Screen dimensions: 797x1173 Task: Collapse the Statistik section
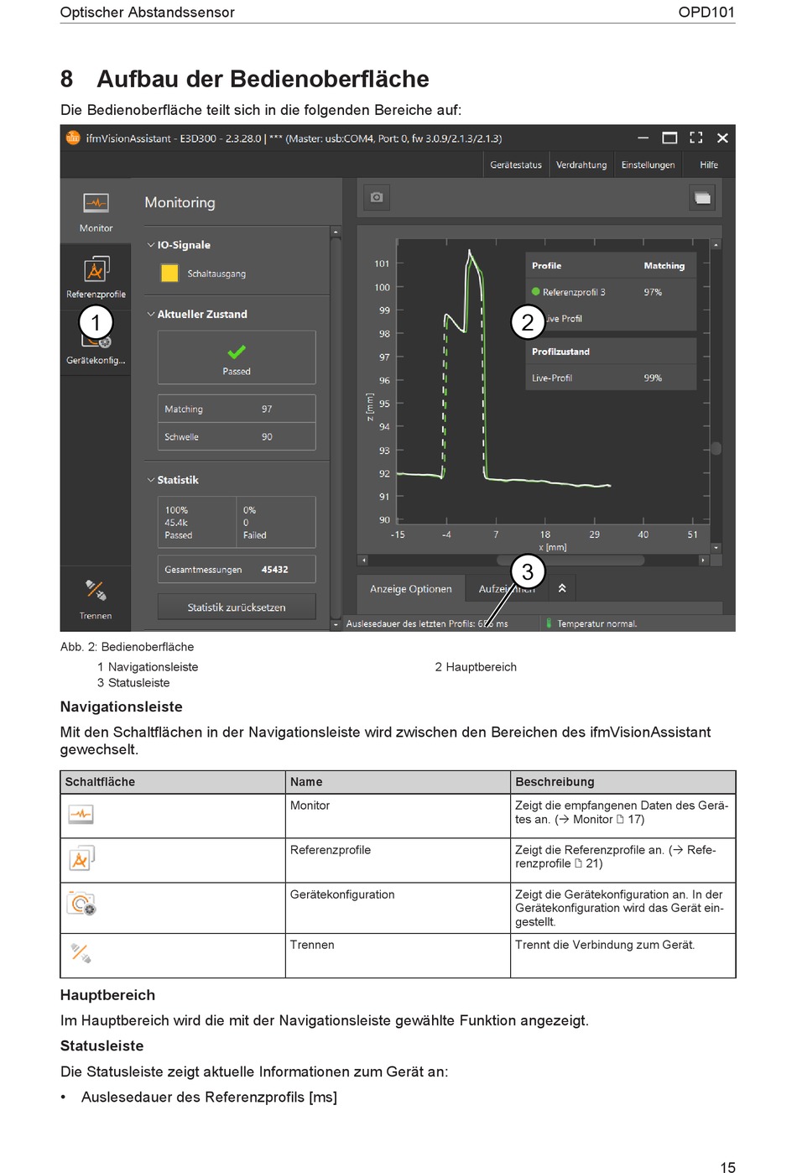pos(151,480)
